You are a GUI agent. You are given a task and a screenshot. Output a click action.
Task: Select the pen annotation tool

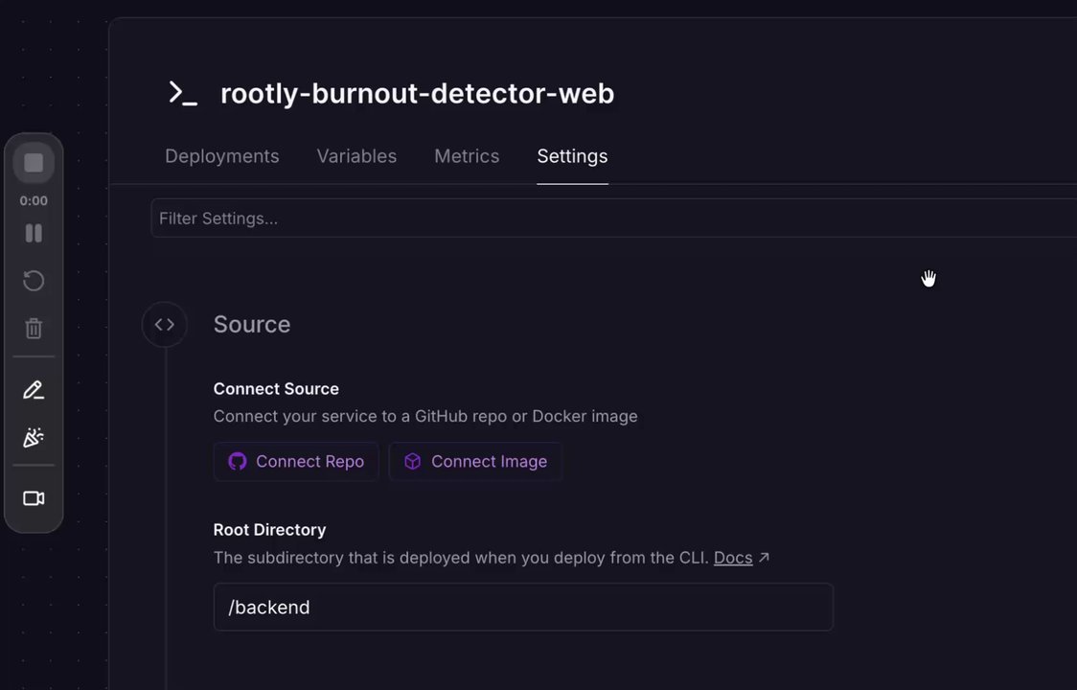click(34, 390)
